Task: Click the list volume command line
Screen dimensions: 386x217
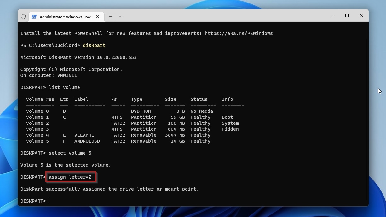Action: [63, 87]
